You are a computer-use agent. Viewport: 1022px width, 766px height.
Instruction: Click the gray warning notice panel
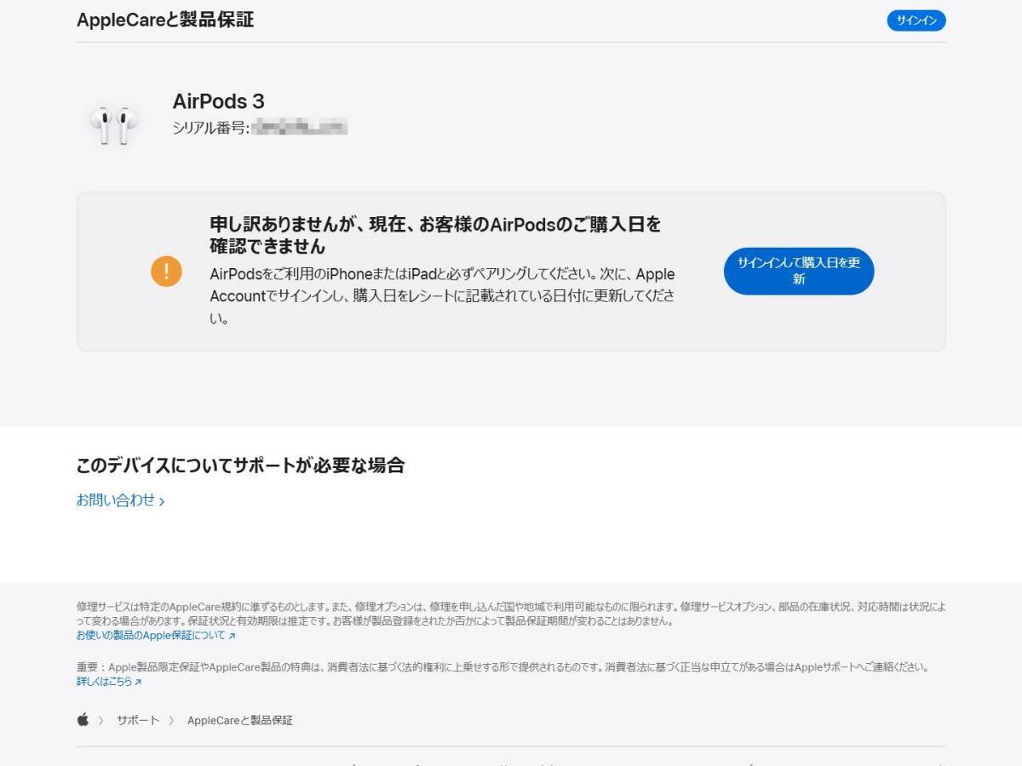pyautogui.click(x=511, y=272)
